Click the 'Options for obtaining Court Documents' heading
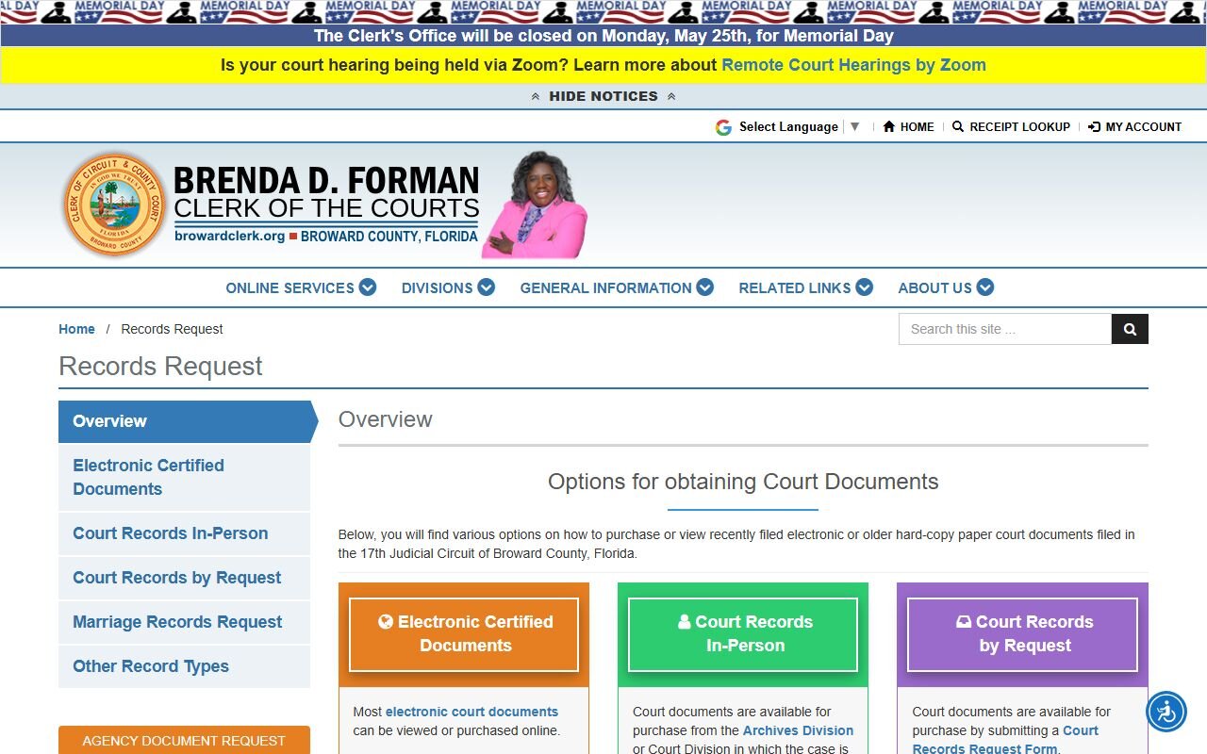The image size is (1207, 754). 743,482
